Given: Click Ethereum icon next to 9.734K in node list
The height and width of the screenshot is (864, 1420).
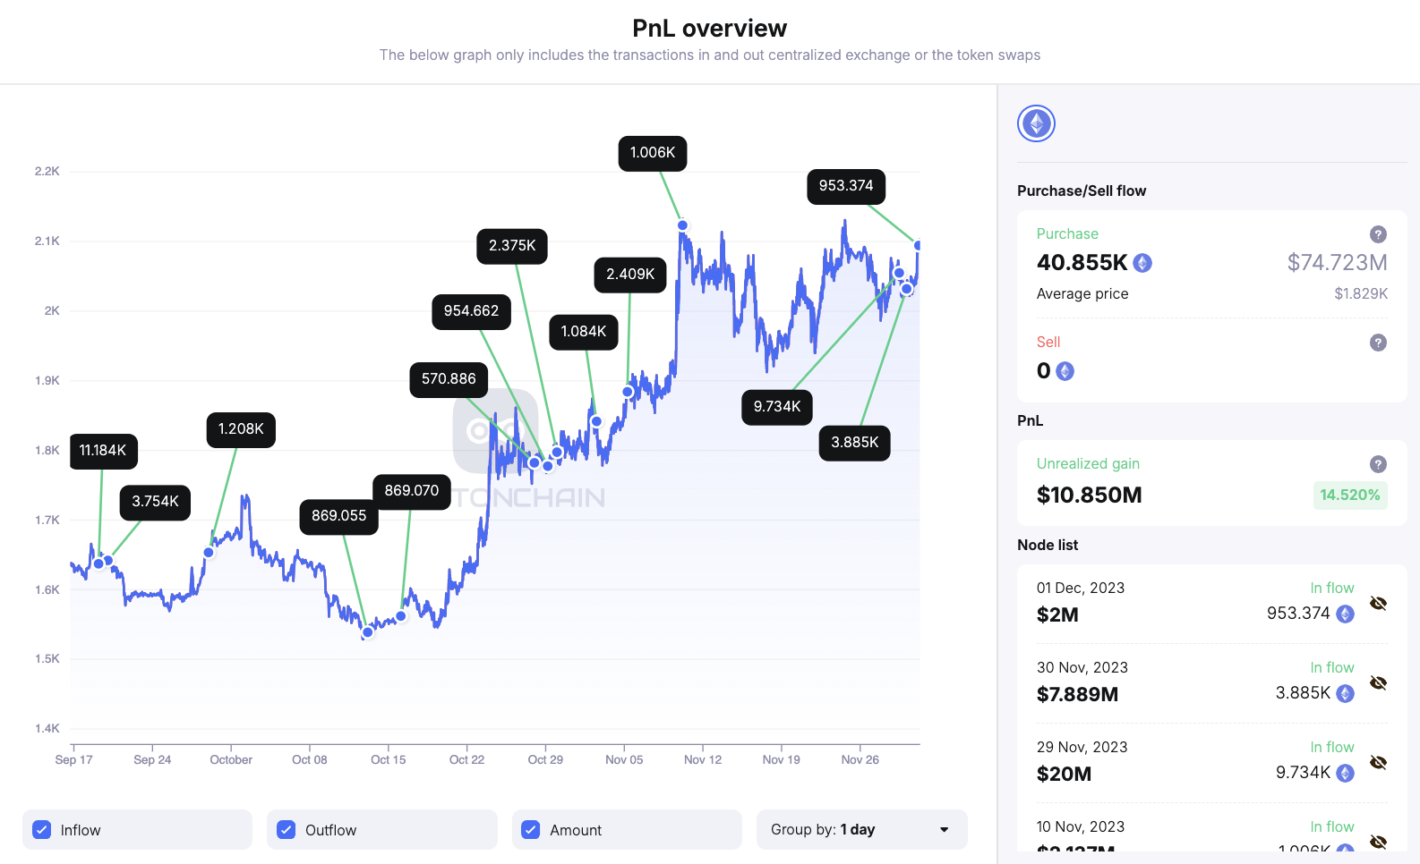Looking at the screenshot, I should [x=1345, y=773].
